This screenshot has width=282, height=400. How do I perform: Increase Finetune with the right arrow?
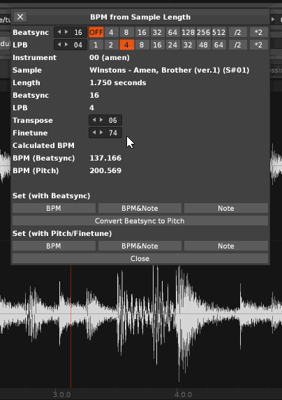tap(101, 133)
